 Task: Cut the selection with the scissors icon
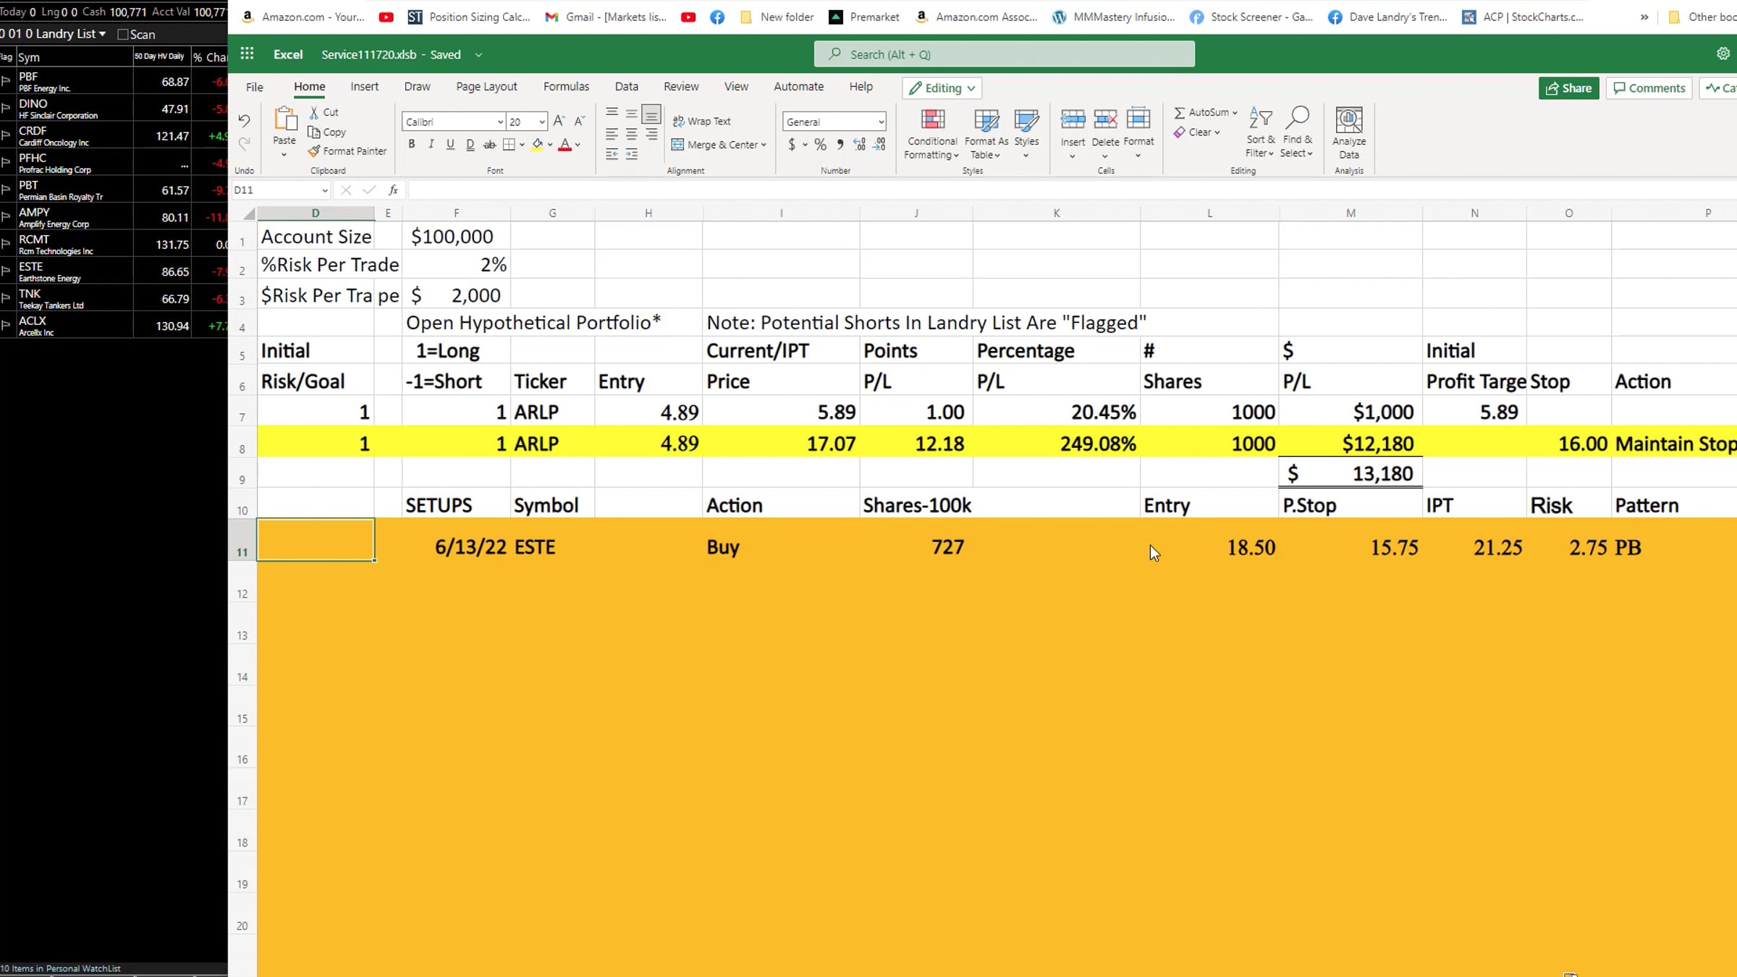(314, 112)
